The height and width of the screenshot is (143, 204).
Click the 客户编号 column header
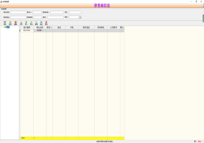point(27,27)
